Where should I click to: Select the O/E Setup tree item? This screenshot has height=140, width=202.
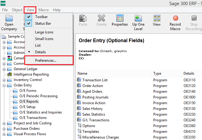click(27, 107)
